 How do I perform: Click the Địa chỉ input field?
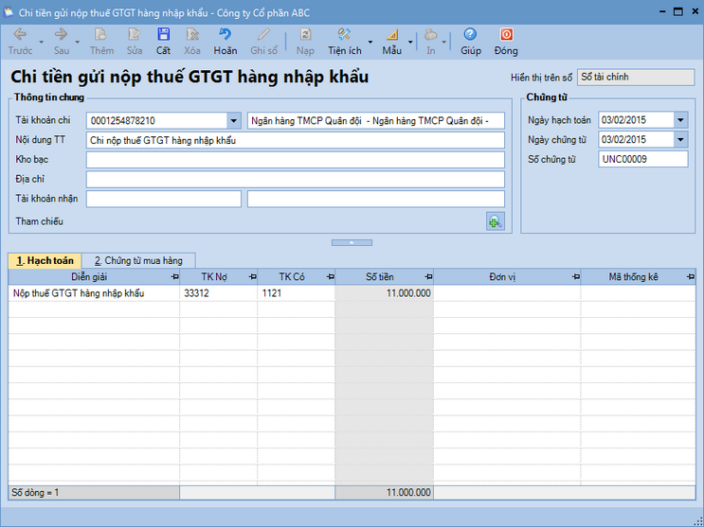296,180
